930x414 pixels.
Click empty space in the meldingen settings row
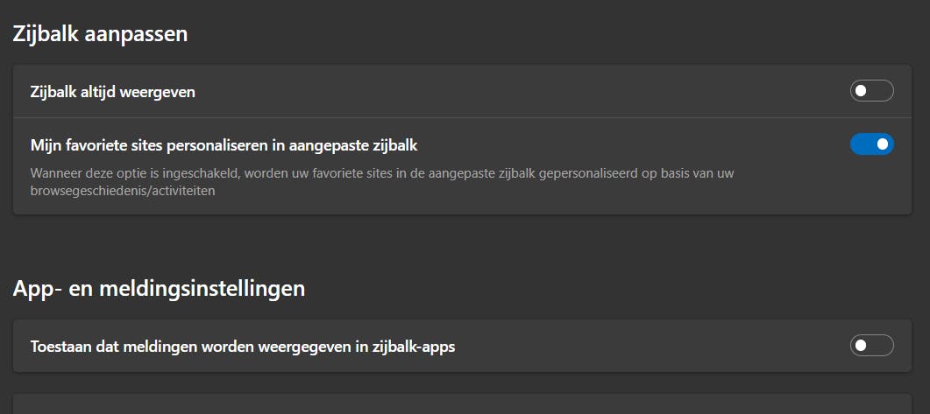pyautogui.click(x=657, y=346)
